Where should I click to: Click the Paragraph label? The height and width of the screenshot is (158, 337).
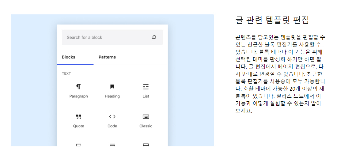coord(78,96)
